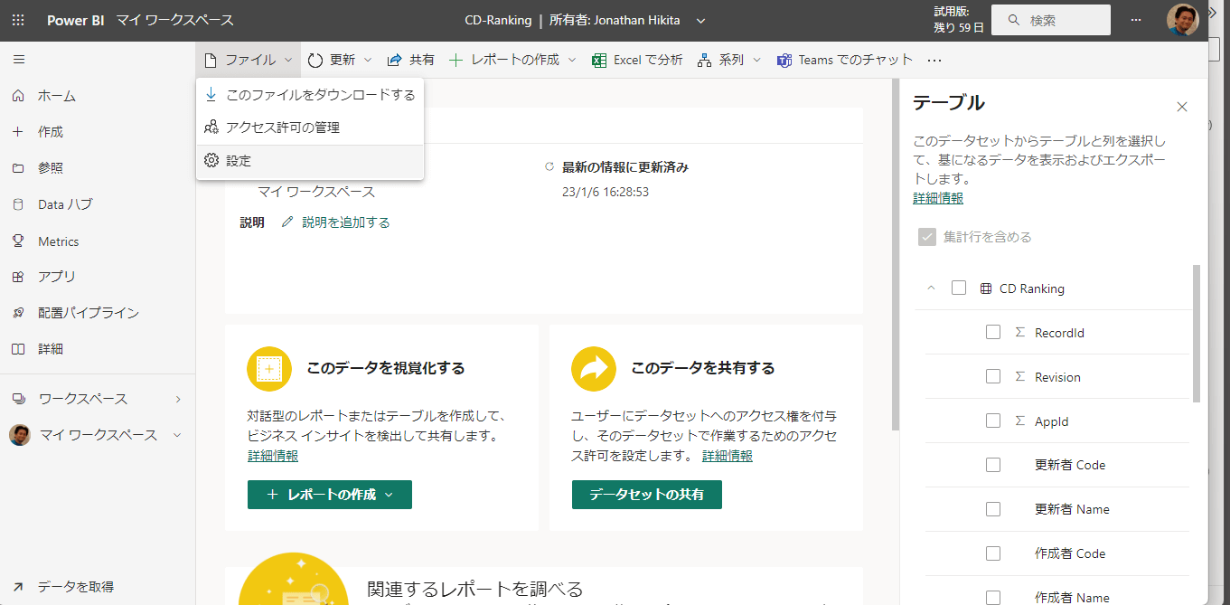Select このファイルをダウンロードする menu item
The image size is (1230, 605).
(x=310, y=95)
